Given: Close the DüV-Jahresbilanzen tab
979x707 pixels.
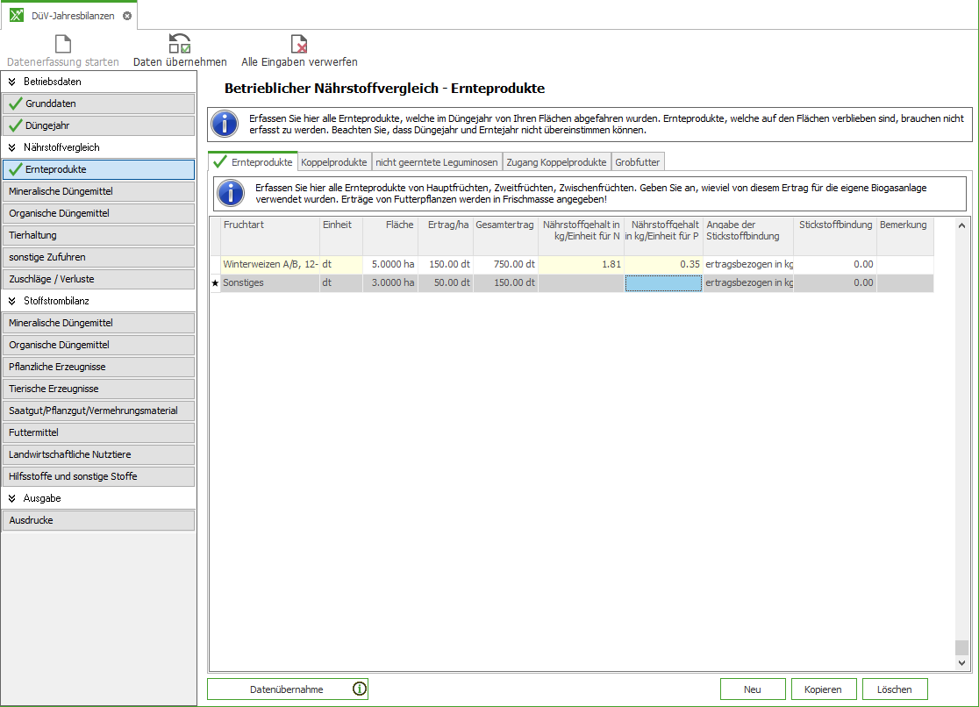Looking at the screenshot, I should [x=127, y=16].
